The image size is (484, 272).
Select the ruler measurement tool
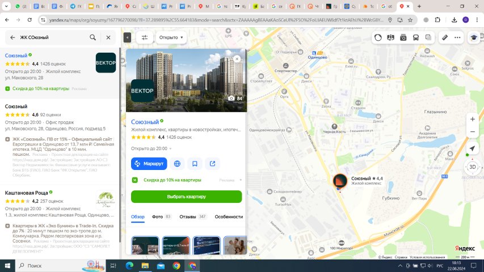445,37
